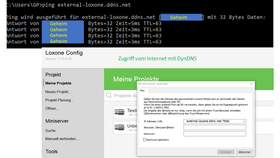Open Neues Projekt... from the sidebar
Image resolution: width=280 pixels, height=158 pixels.
coord(58,92)
